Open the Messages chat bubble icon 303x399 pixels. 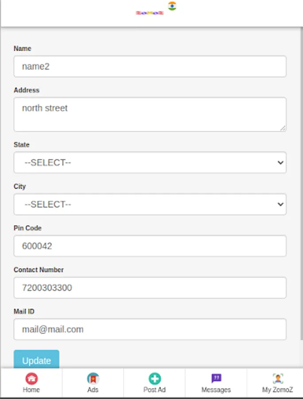216,379
